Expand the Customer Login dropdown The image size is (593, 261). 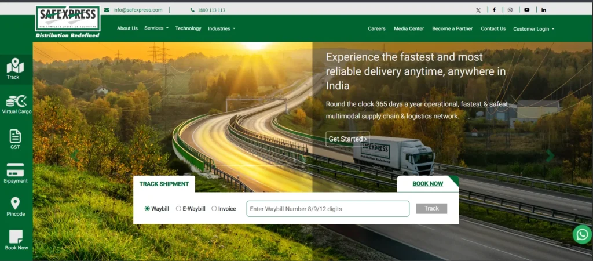pos(533,29)
